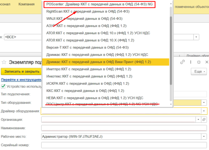
Task: Maximize the Экземпляр form window
Action: (199, 62)
